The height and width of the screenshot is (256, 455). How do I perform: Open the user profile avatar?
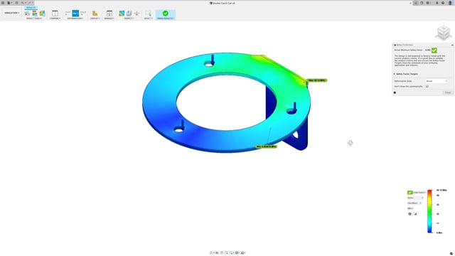pyautogui.click(x=450, y=3)
